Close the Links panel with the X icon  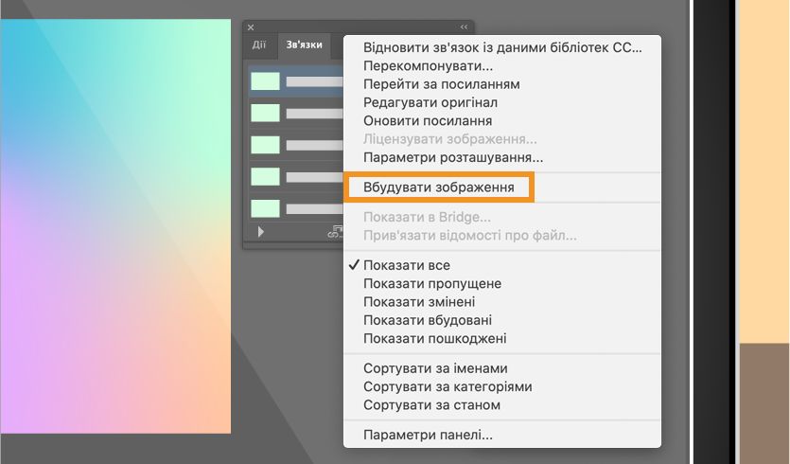coord(251,27)
